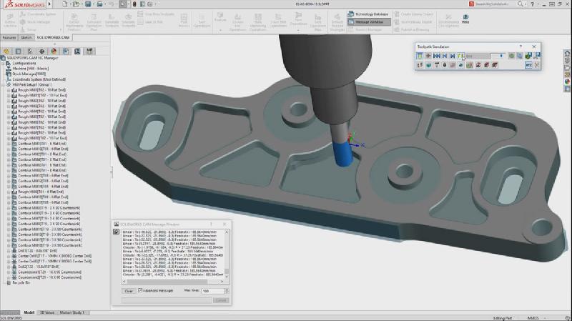Open the DimXpertManager crosshair tab icon
Viewport: 572px width, 321px height.
[41, 51]
